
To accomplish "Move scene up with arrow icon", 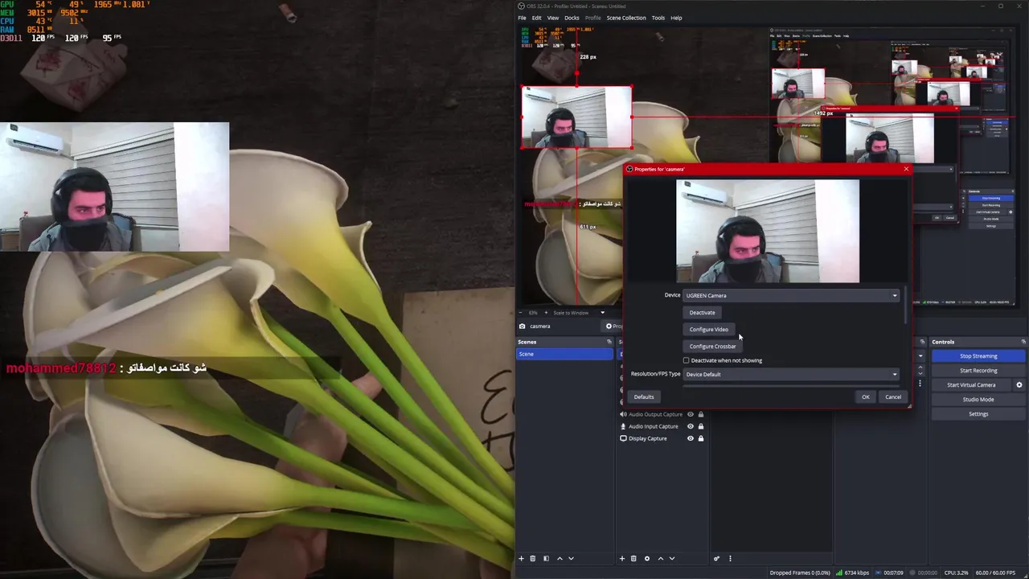I will pos(560,558).
